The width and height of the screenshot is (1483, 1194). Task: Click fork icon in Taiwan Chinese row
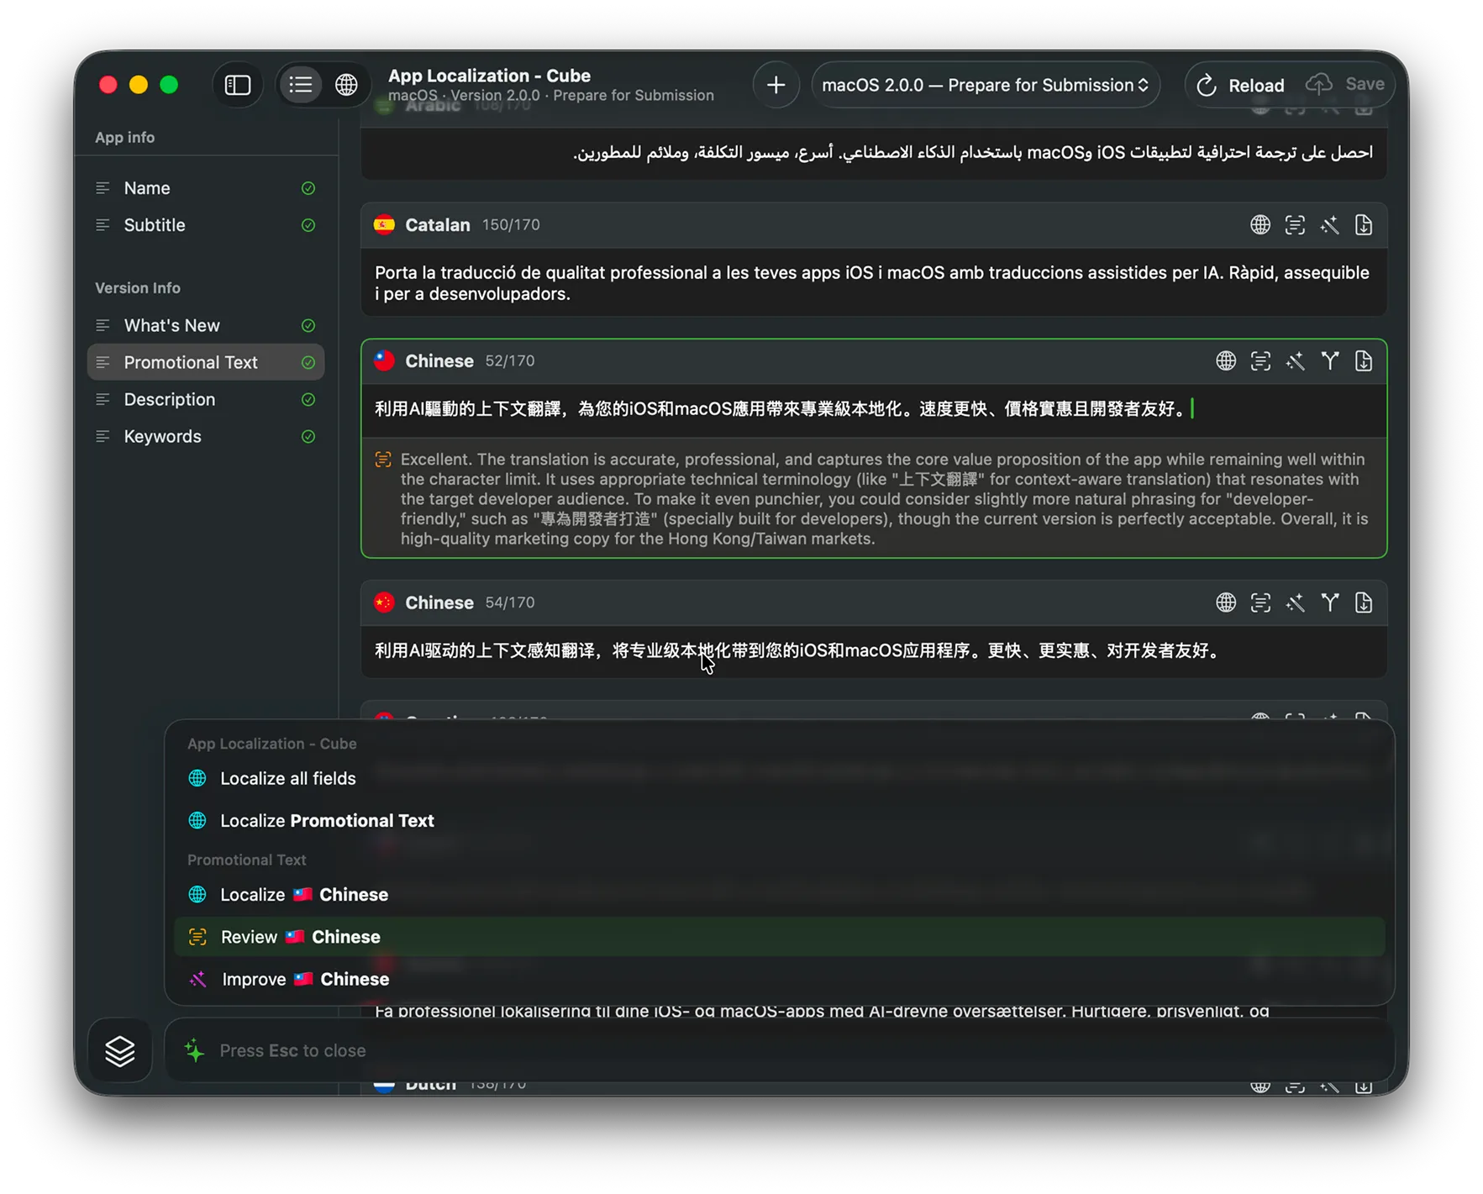[1329, 361]
